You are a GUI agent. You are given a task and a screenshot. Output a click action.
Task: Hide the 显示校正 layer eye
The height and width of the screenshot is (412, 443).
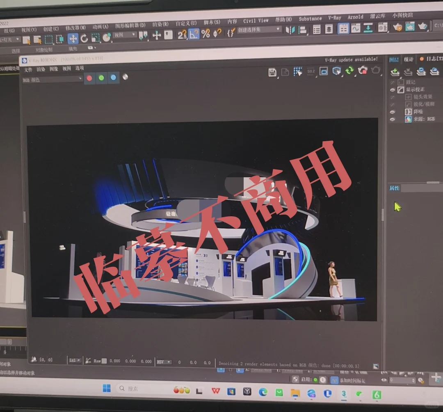[x=392, y=90]
